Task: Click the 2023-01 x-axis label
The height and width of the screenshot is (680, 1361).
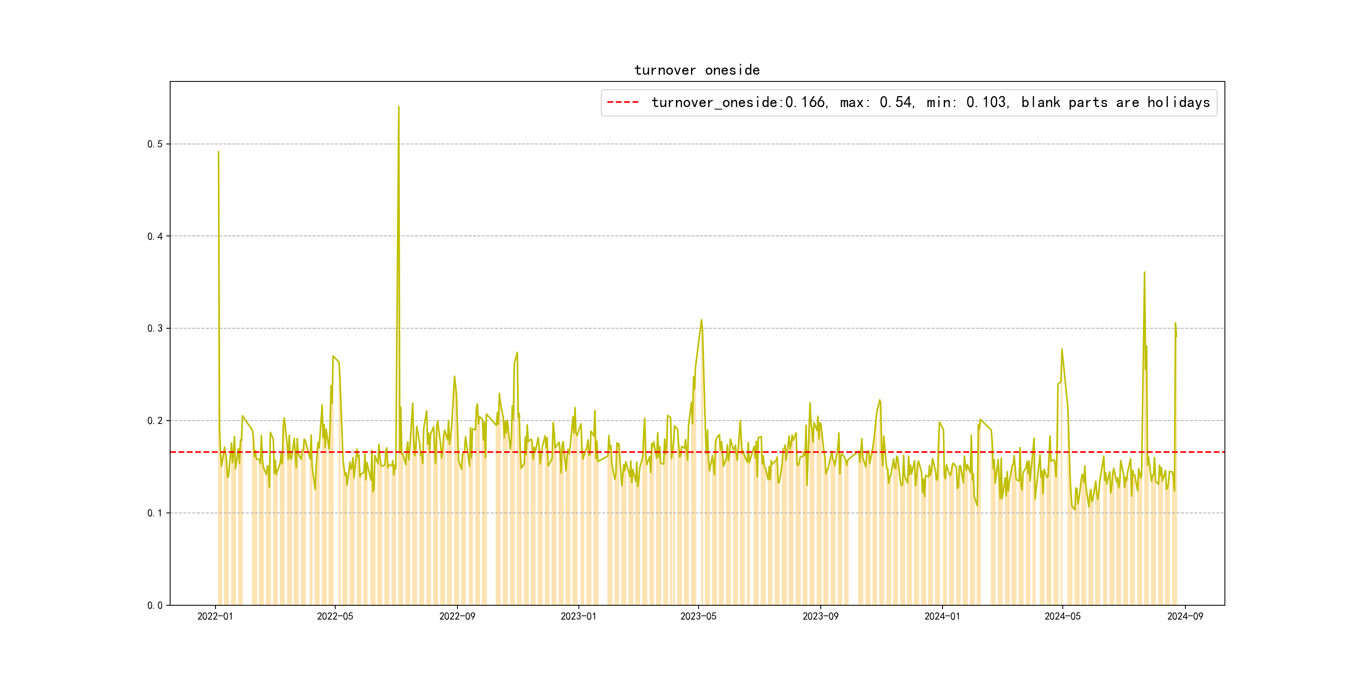Action: coord(578,616)
